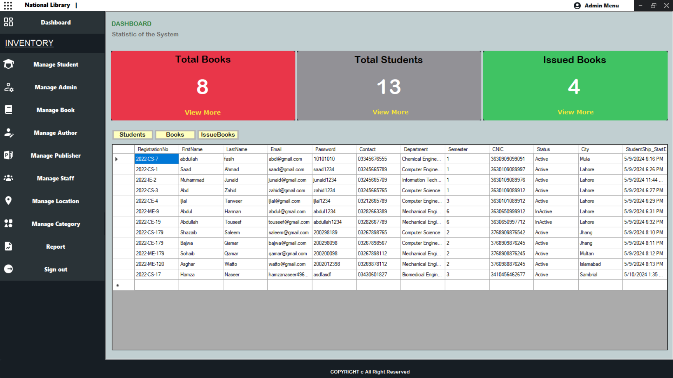Click the Sign out arrow icon
The height and width of the screenshot is (378, 673).
pyautogui.click(x=8, y=269)
